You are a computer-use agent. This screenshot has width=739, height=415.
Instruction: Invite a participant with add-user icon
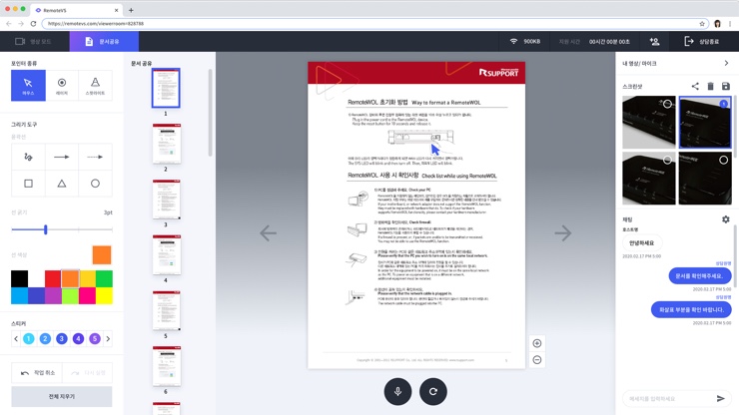[x=655, y=42]
